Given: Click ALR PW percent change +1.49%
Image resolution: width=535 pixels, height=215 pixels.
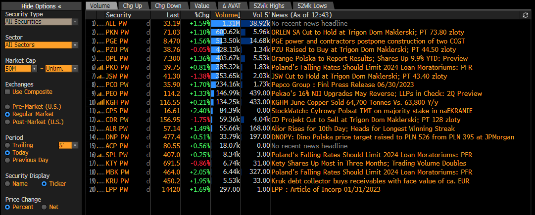Looking at the screenshot, I should click(200, 129).
